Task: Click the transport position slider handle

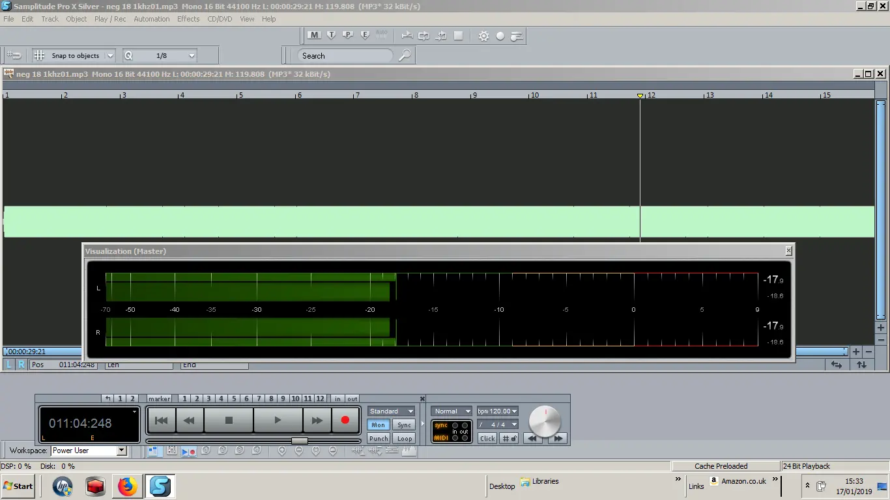Action: tap(299, 441)
